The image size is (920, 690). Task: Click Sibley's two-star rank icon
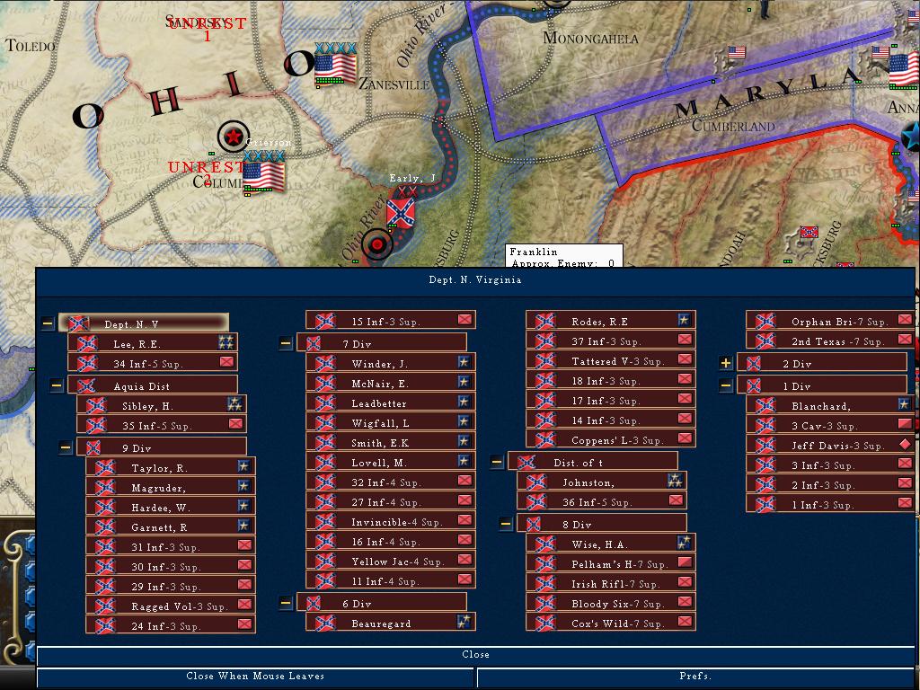234,403
